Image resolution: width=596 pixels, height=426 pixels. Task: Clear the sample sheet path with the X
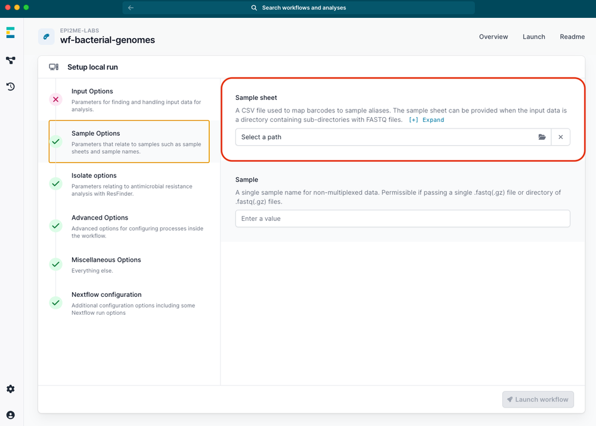click(x=561, y=137)
